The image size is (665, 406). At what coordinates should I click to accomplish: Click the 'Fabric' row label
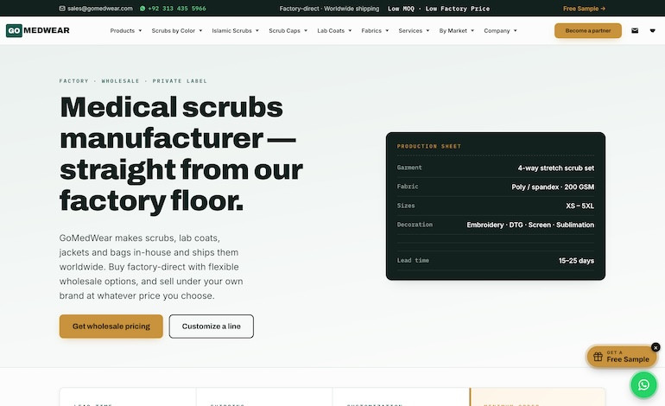coord(408,187)
